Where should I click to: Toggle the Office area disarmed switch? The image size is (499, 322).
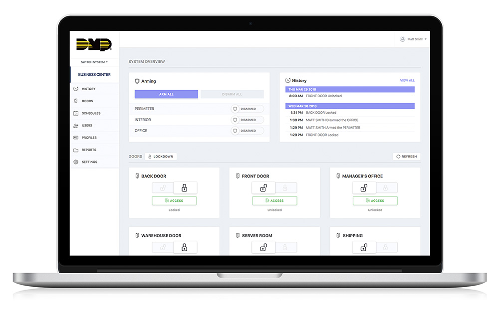click(x=247, y=131)
